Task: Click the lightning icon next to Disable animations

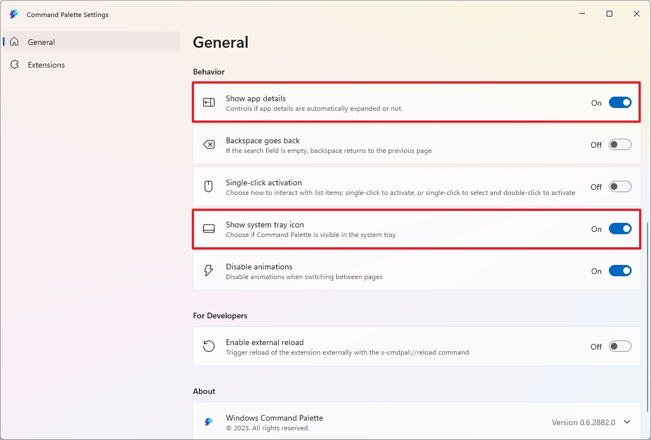Action: tap(208, 271)
